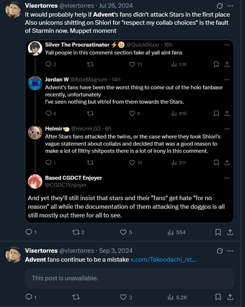Open Grok explain icon on Jul 26 post

point(220,6)
